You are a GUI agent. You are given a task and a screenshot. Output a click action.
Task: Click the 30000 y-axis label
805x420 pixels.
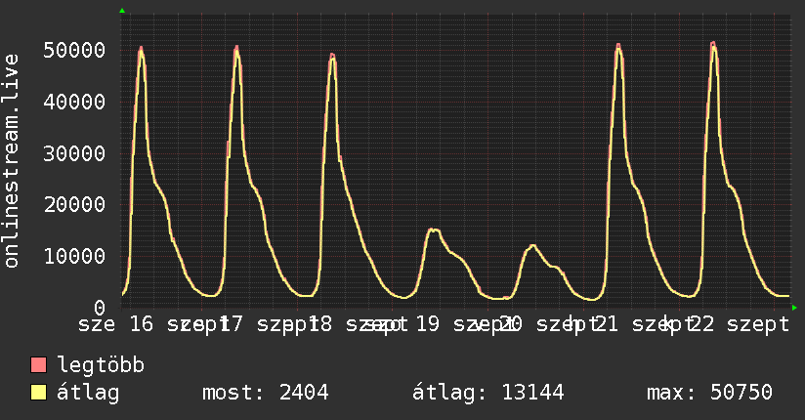point(74,153)
